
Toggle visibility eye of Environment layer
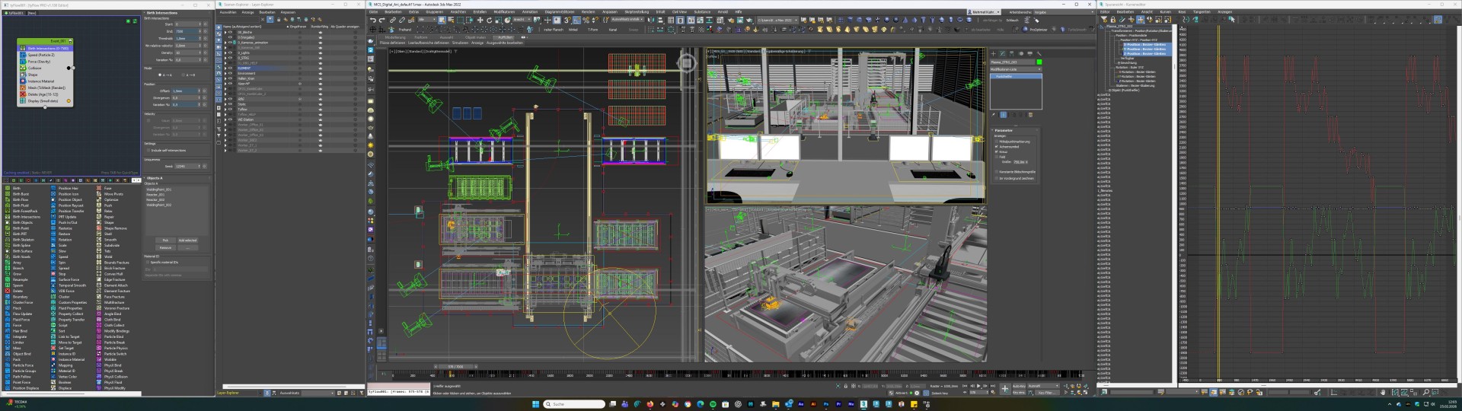point(230,73)
